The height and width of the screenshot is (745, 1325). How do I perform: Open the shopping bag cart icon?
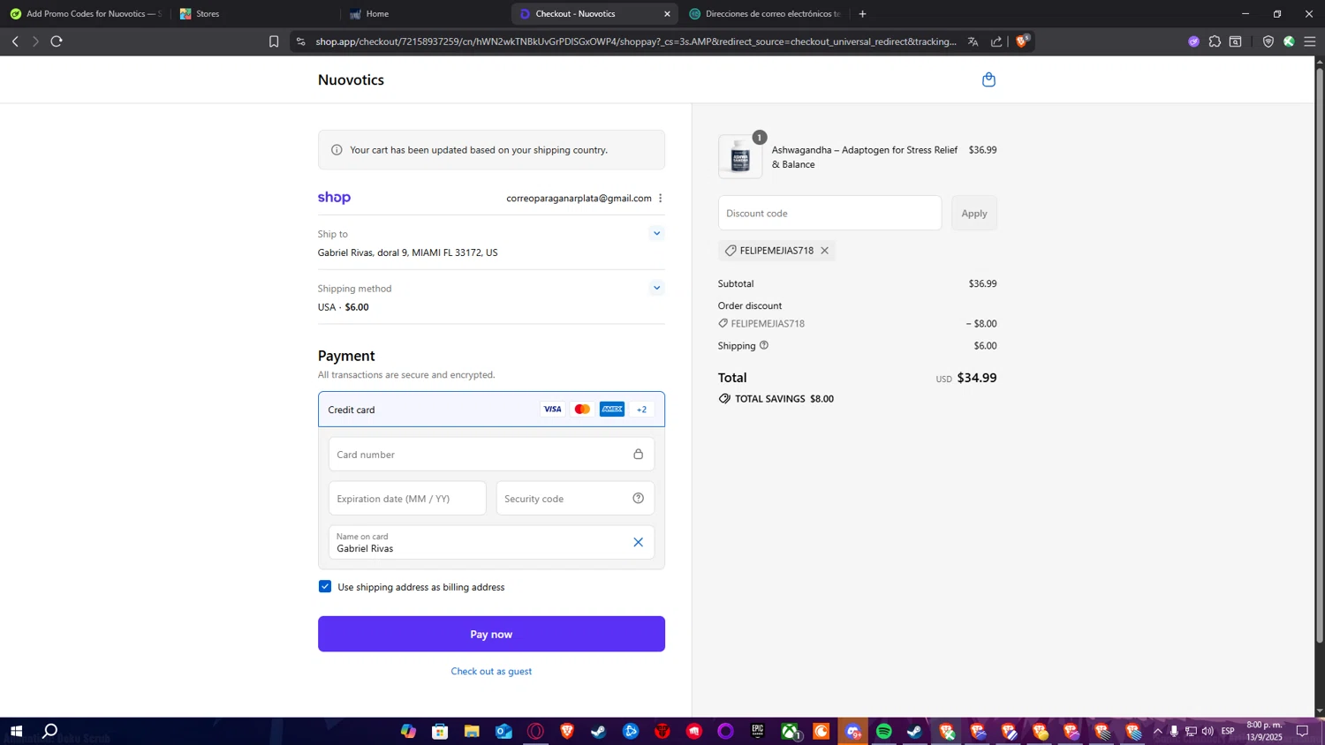(x=988, y=80)
